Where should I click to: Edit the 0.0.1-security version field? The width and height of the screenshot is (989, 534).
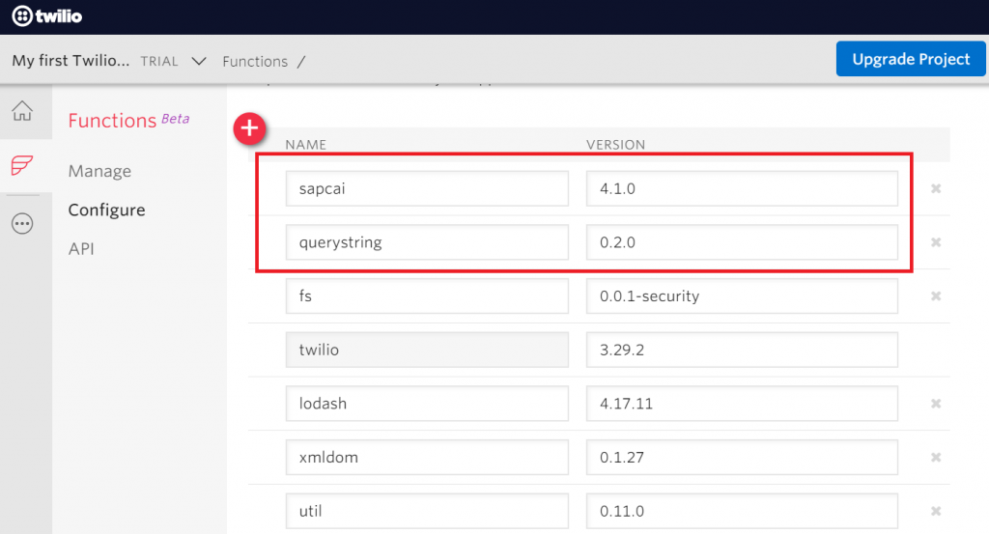pyautogui.click(x=742, y=295)
